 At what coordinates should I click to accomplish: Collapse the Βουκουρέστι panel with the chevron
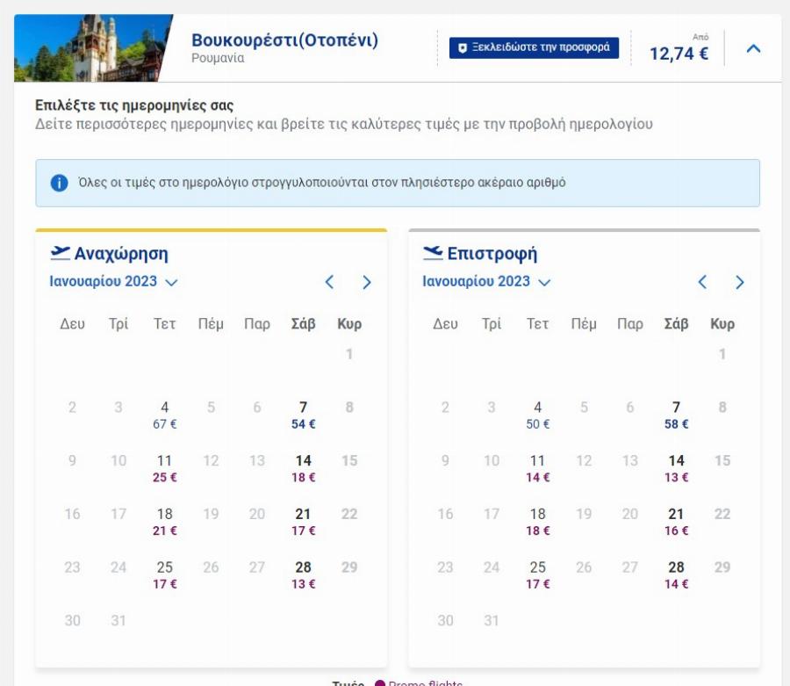[x=753, y=48]
